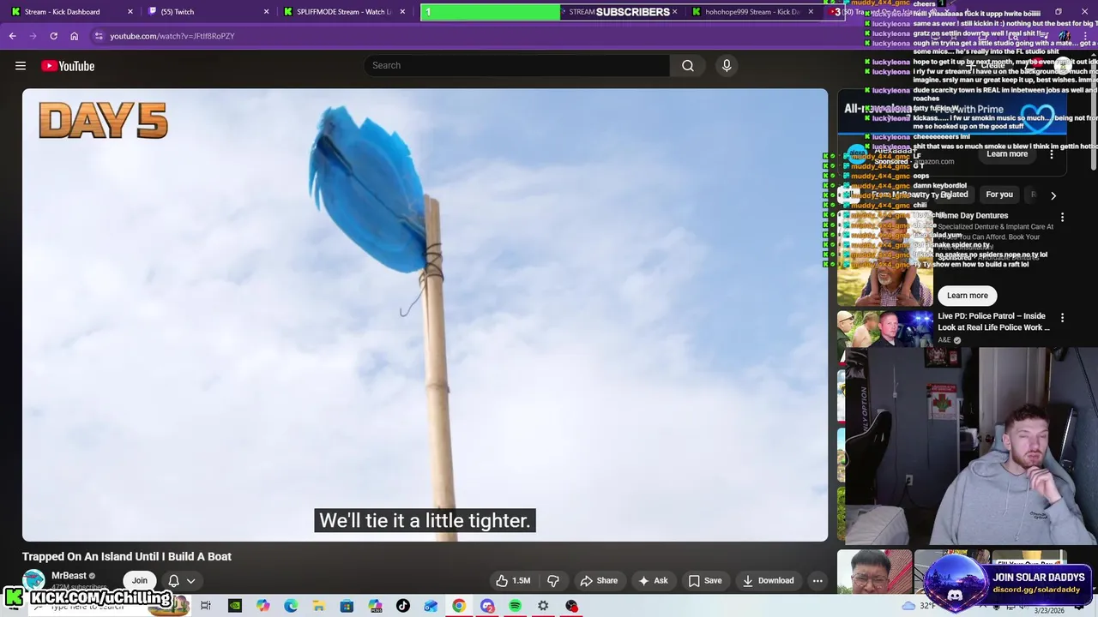Show more filter chips with right arrow
Screen dimensions: 1098x617
coord(1053,195)
